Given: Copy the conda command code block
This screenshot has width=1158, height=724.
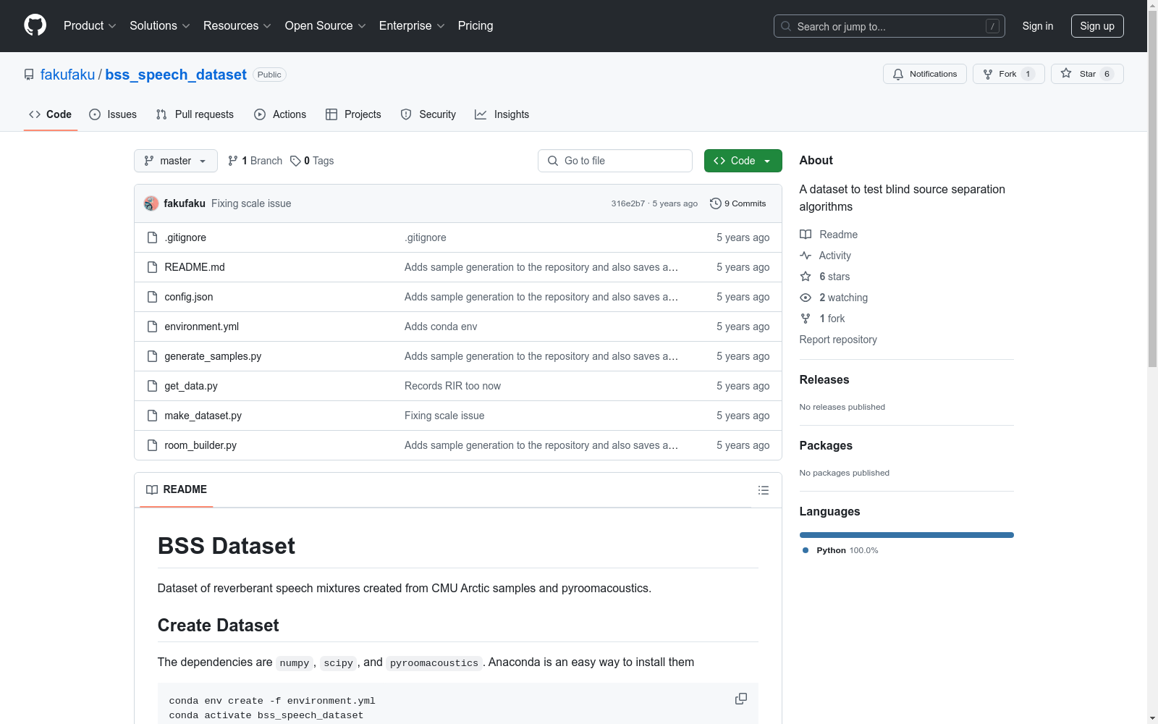Looking at the screenshot, I should point(740,699).
